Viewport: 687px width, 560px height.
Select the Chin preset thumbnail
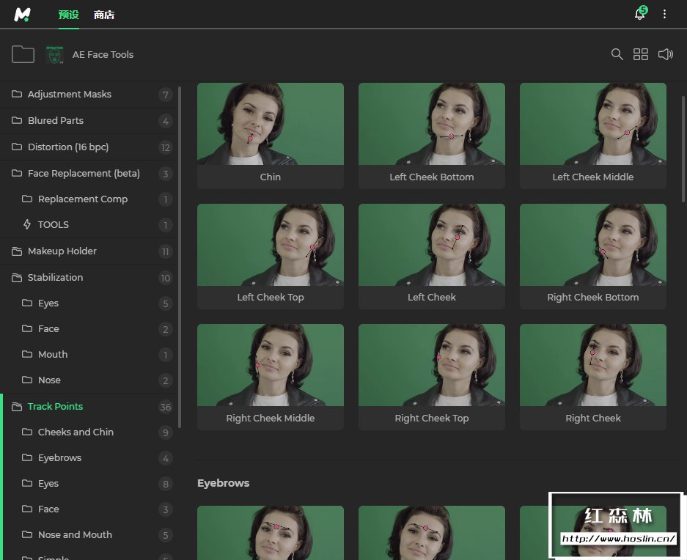point(270,125)
